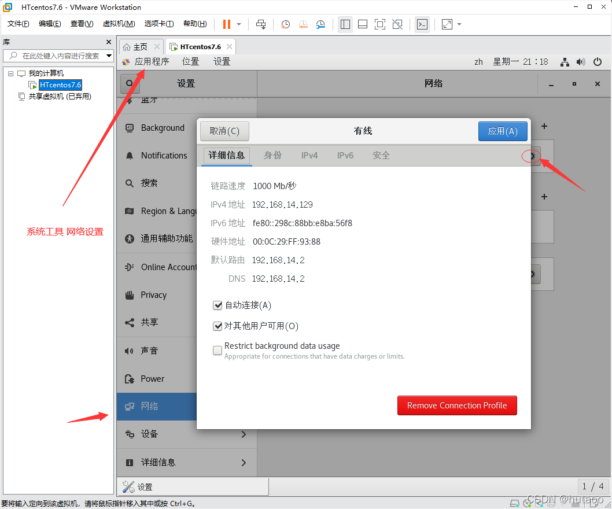Click Remove Connection Profile button
Image resolution: width=612 pixels, height=509 pixels.
pos(457,405)
